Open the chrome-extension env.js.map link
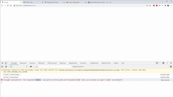The width and height of the screenshot is (173, 97). click(x=89, y=70)
